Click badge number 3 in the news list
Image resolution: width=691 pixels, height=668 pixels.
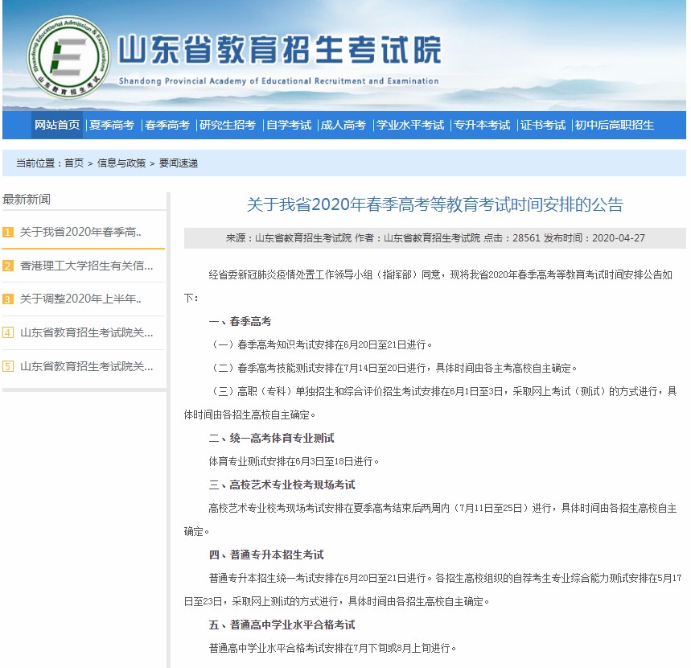coord(8,299)
